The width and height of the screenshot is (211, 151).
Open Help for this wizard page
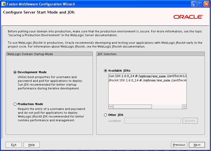point(32,145)
